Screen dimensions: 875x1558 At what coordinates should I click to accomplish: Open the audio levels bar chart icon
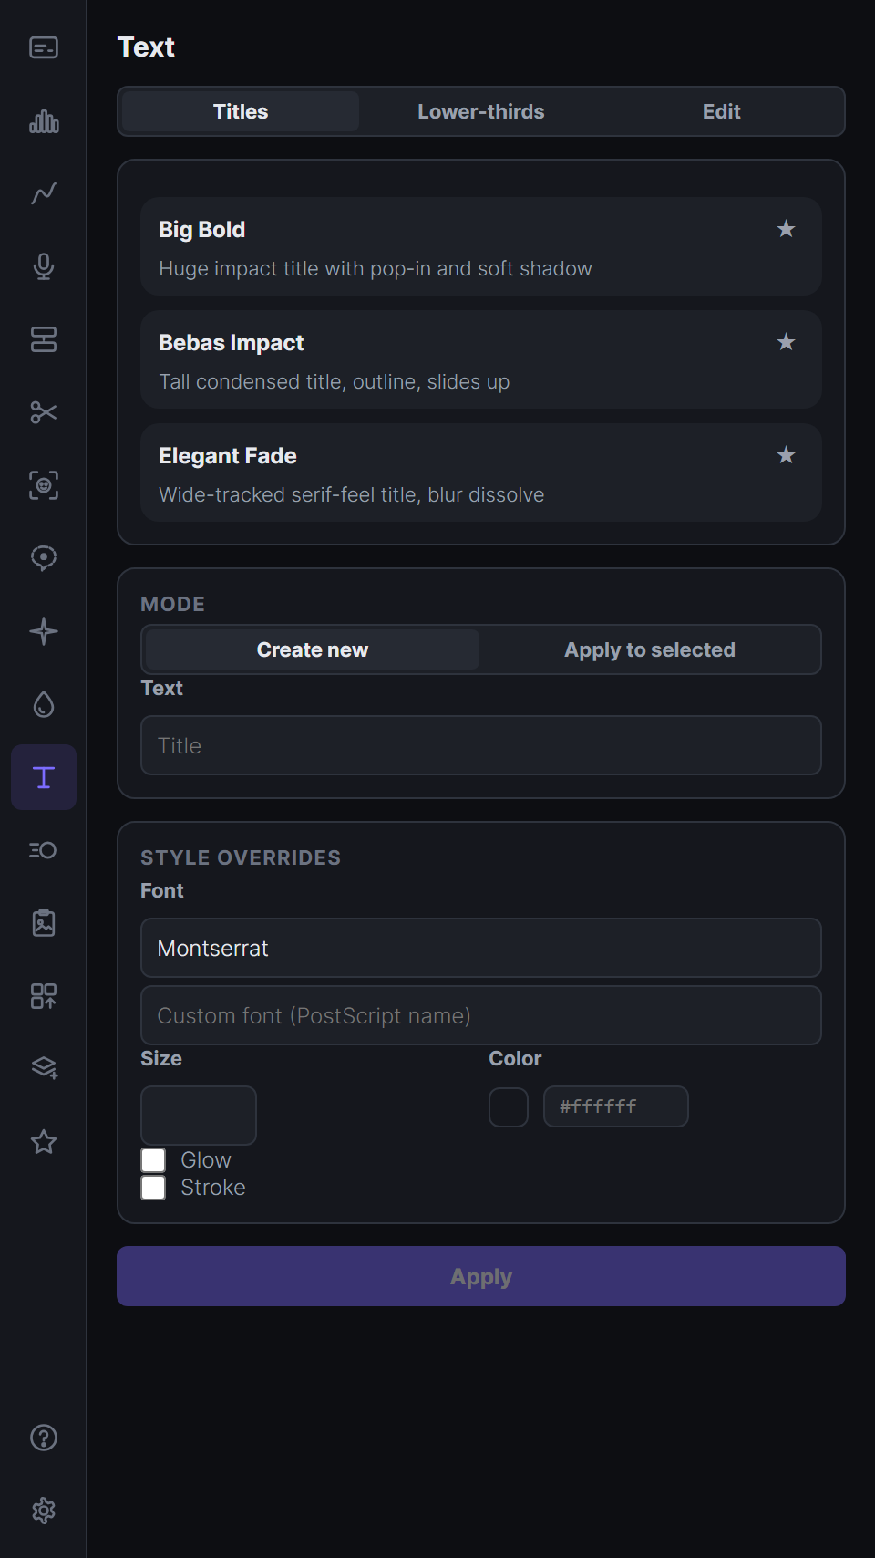pyautogui.click(x=44, y=120)
